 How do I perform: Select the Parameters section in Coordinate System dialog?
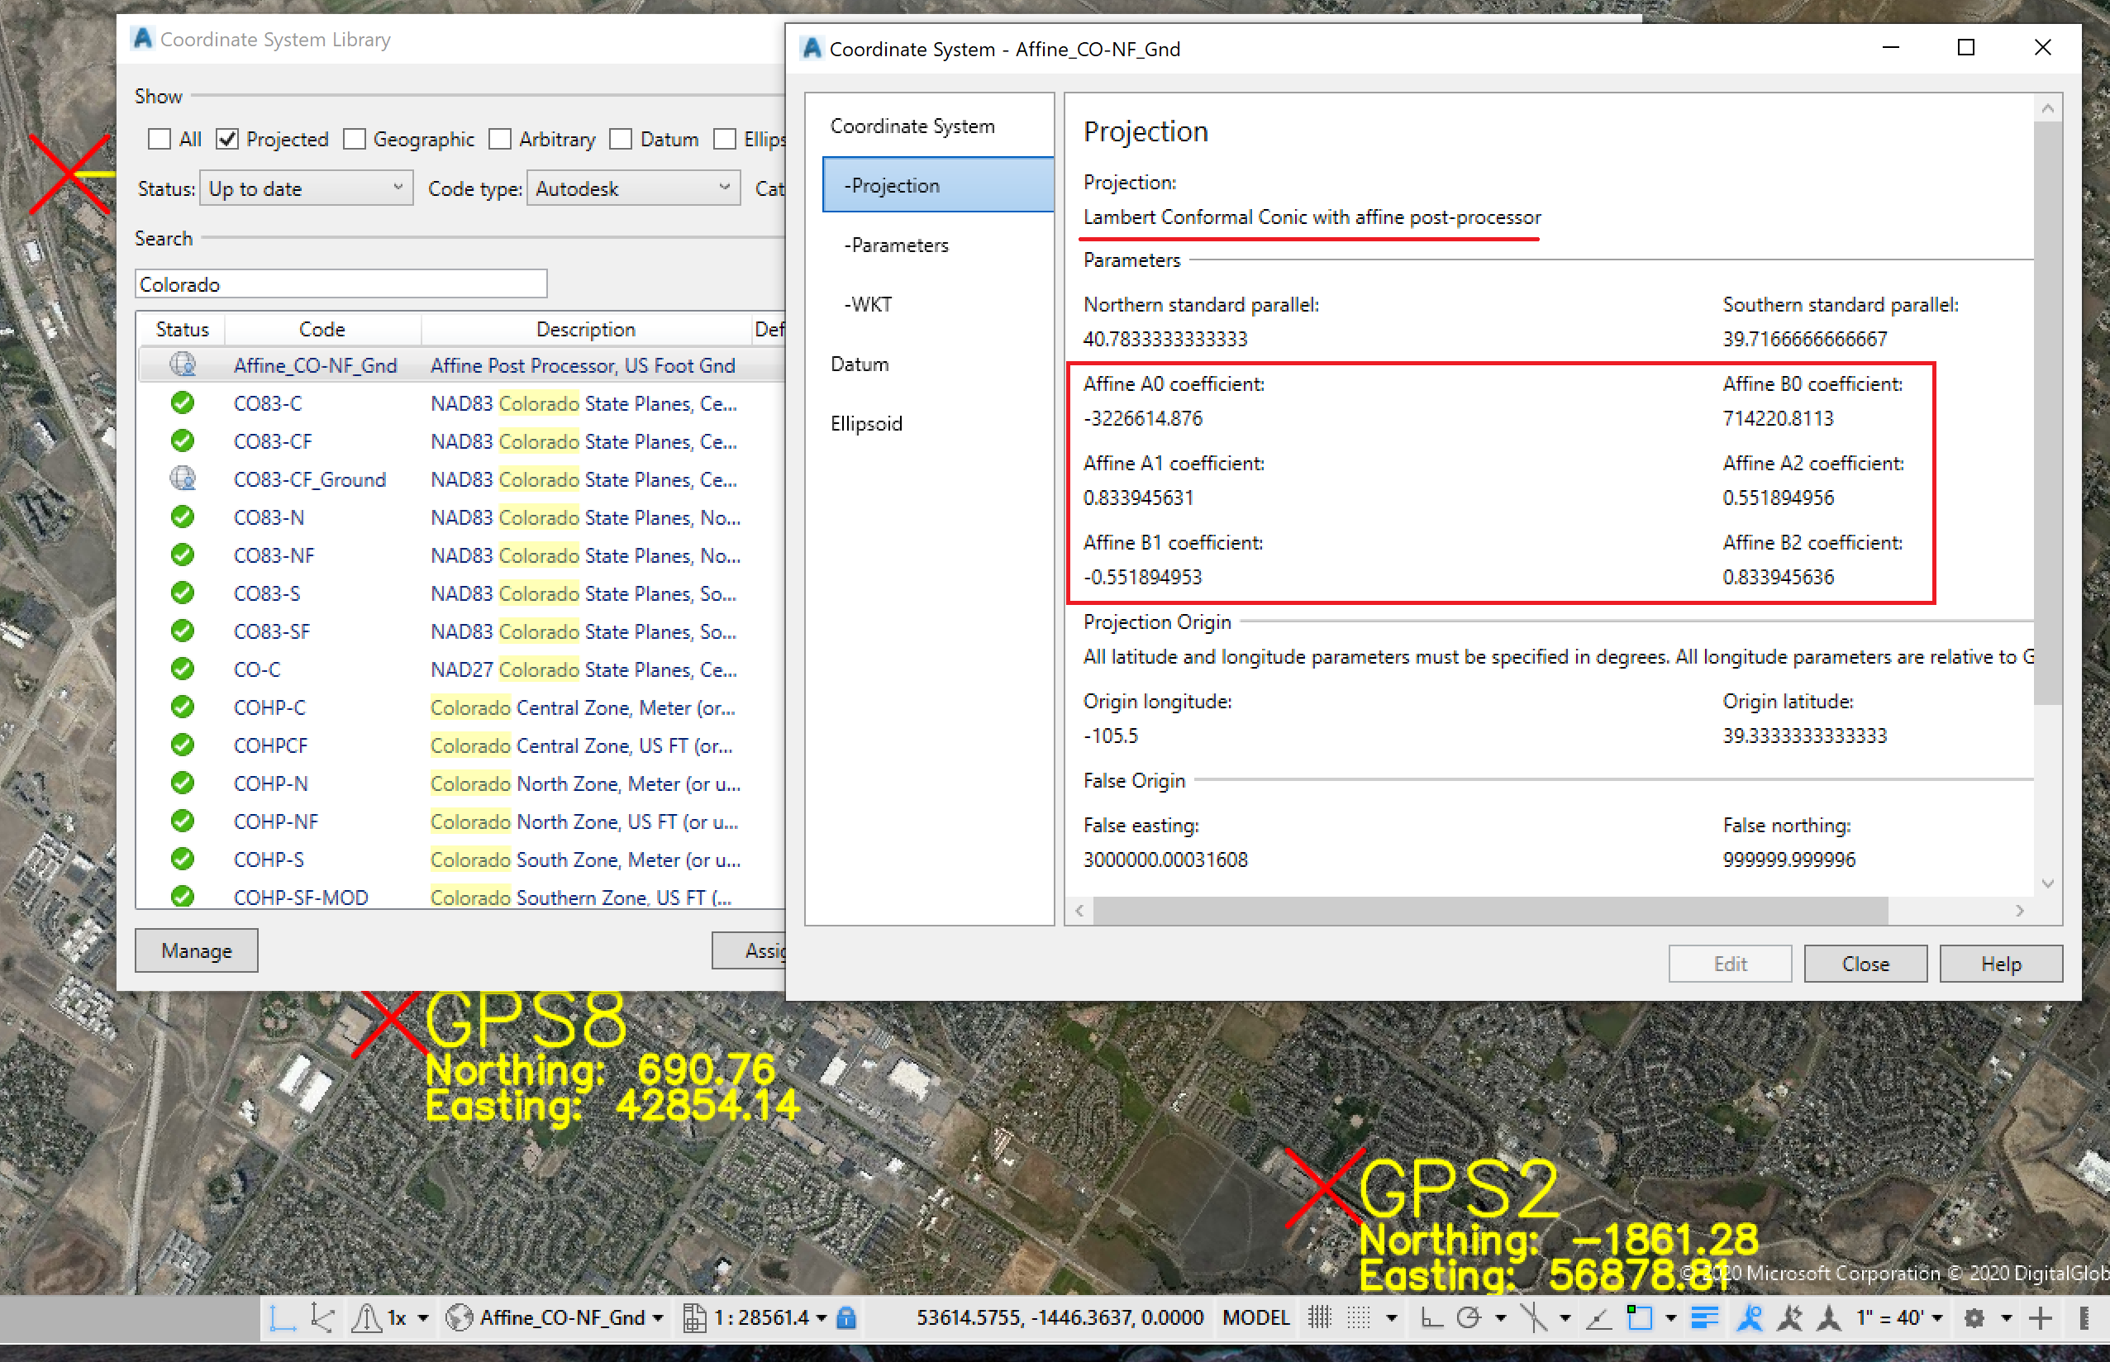pyautogui.click(x=898, y=245)
